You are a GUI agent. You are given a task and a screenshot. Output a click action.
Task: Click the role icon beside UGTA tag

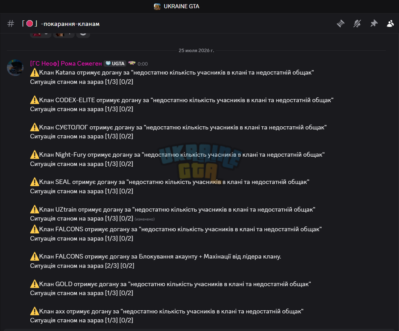(132, 63)
